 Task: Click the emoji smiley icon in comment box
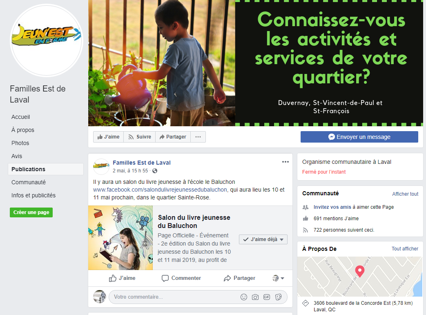[244, 297]
